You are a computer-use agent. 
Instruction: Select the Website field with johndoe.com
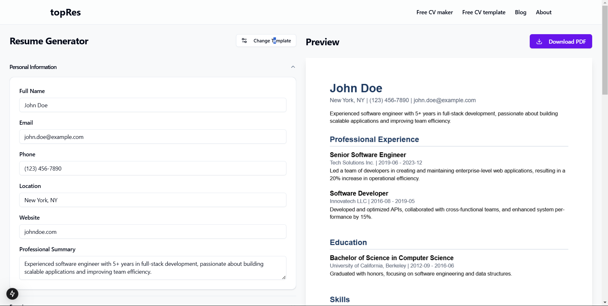pyautogui.click(x=153, y=232)
